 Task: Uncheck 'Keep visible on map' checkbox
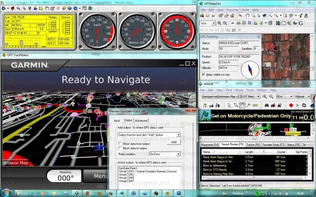[x=204, y=74]
